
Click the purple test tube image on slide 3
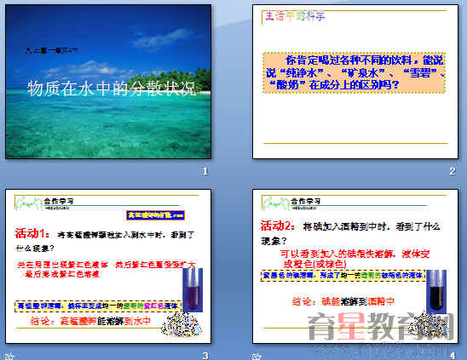pyautogui.click(x=193, y=289)
